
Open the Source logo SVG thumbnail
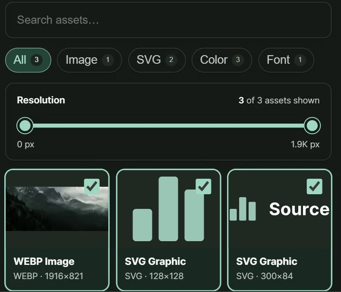[280, 209]
